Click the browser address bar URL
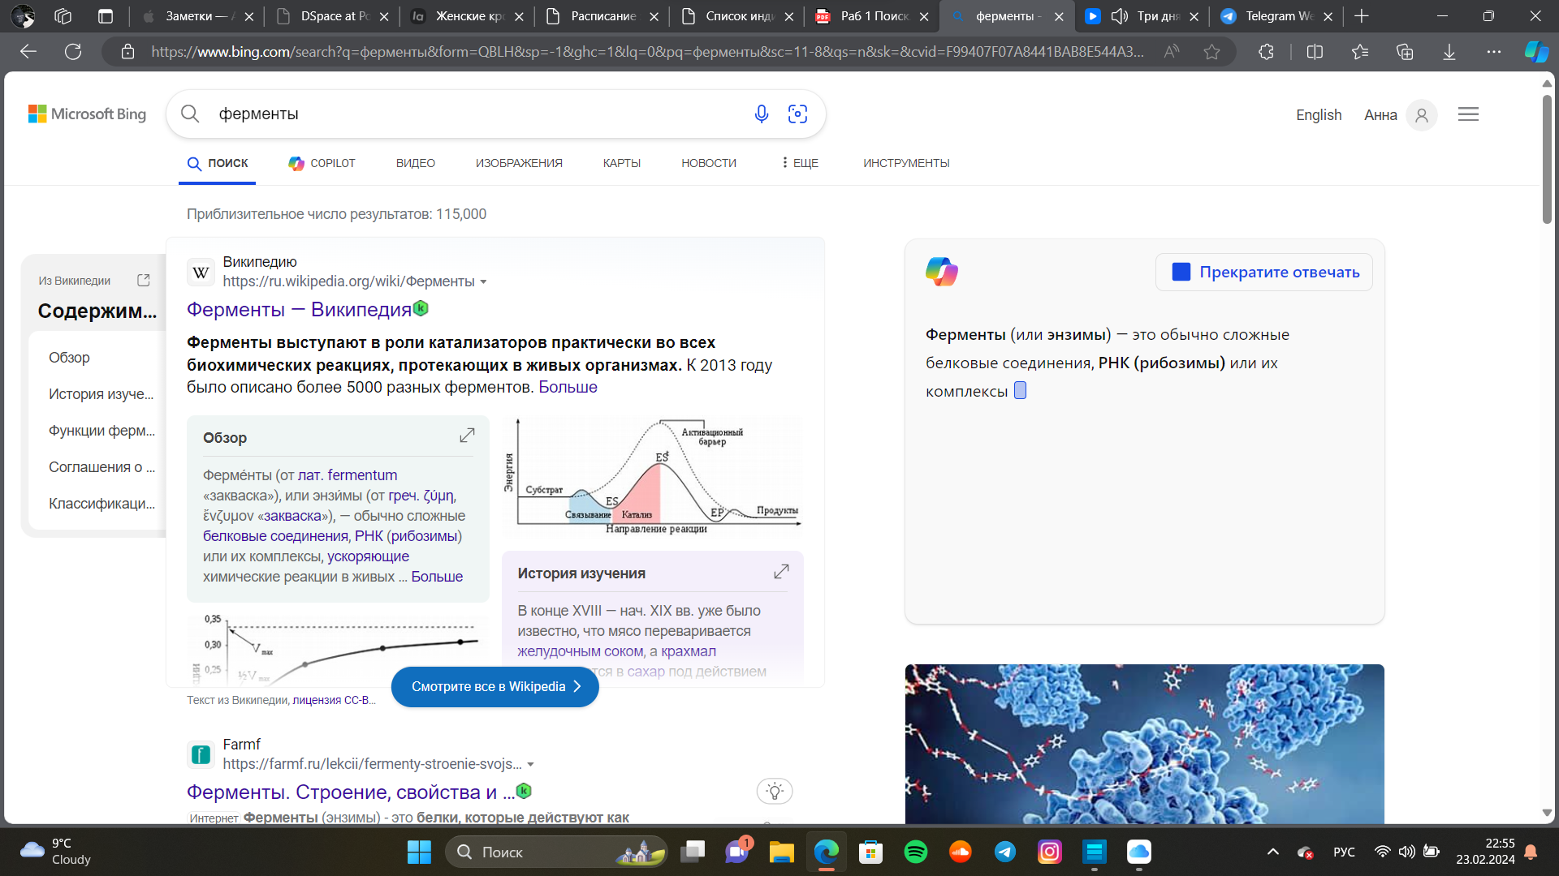 647,52
